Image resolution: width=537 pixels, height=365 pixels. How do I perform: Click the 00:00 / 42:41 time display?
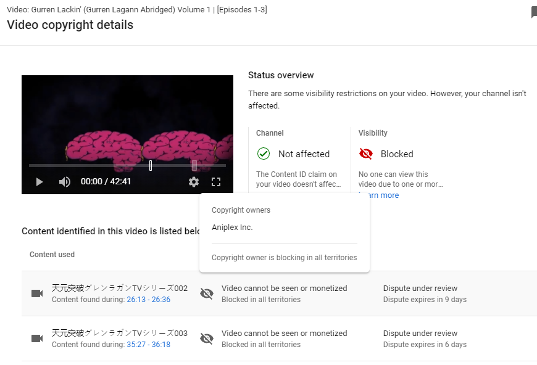tap(106, 181)
